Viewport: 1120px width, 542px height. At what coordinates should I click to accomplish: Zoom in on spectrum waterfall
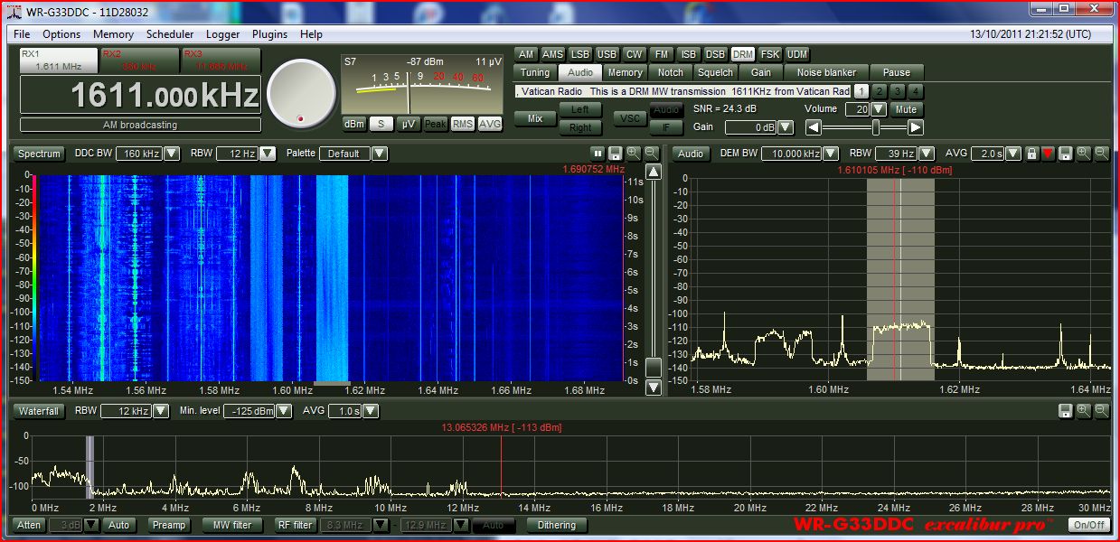[x=633, y=154]
